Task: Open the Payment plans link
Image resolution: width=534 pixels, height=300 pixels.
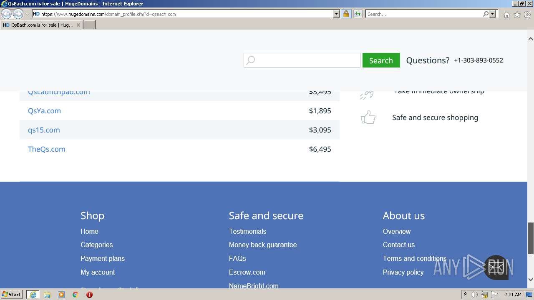Action: pyautogui.click(x=103, y=258)
